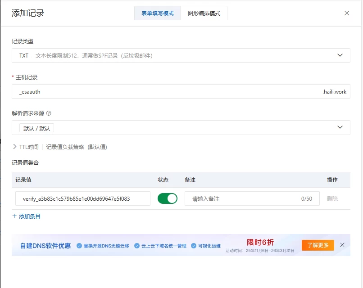Click the 了解更多 button
363x288 pixels.
[x=318, y=245]
